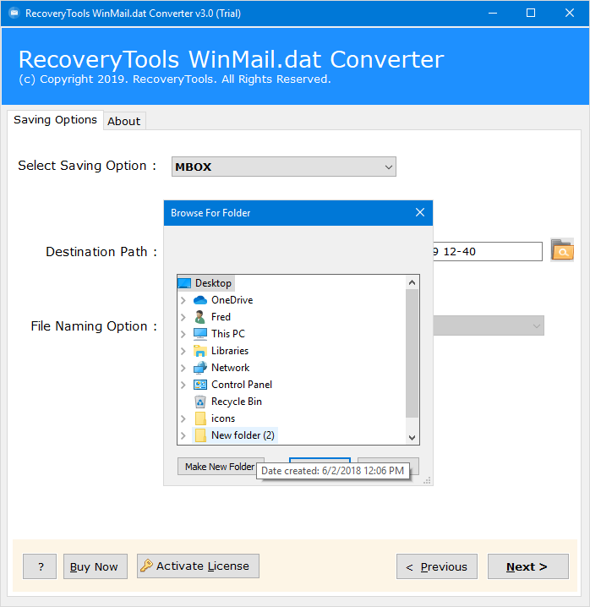590x607 pixels.
Task: Click the folder tree scroll down arrow
Action: (x=412, y=437)
